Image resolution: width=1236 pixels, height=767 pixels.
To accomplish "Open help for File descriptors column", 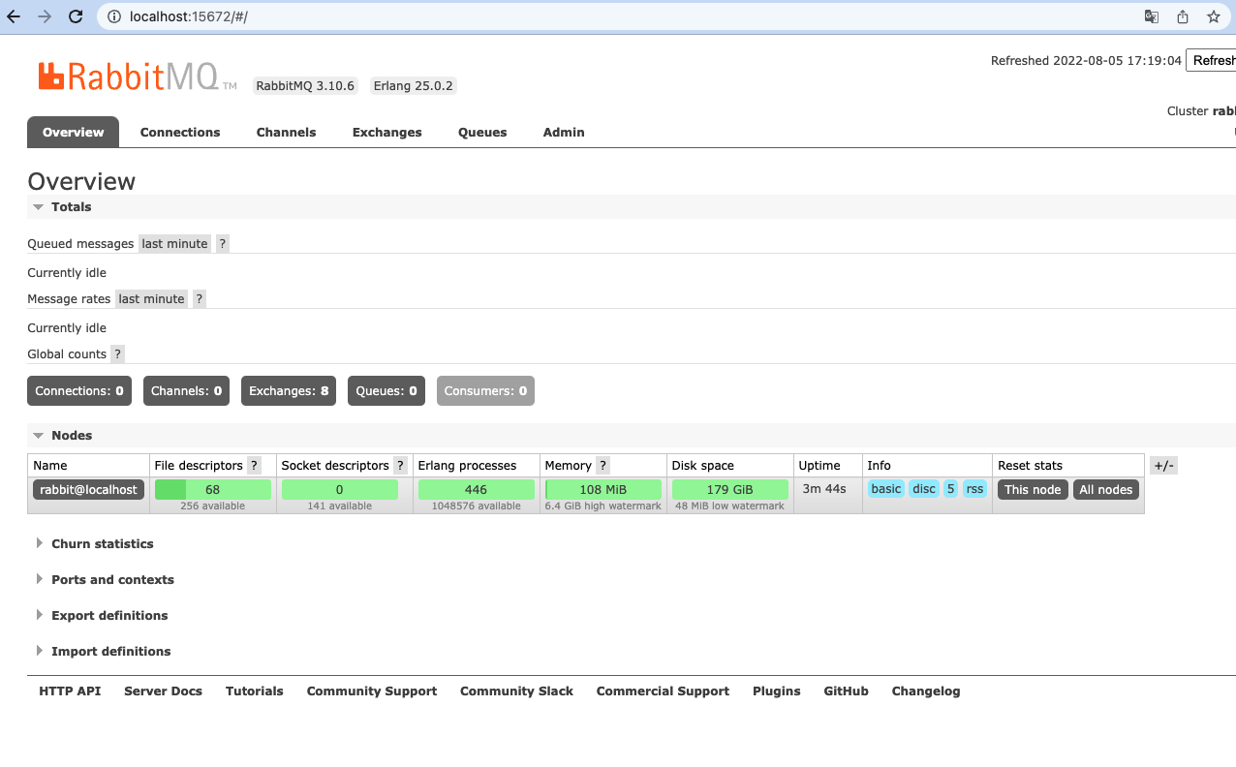I will [x=254, y=466].
